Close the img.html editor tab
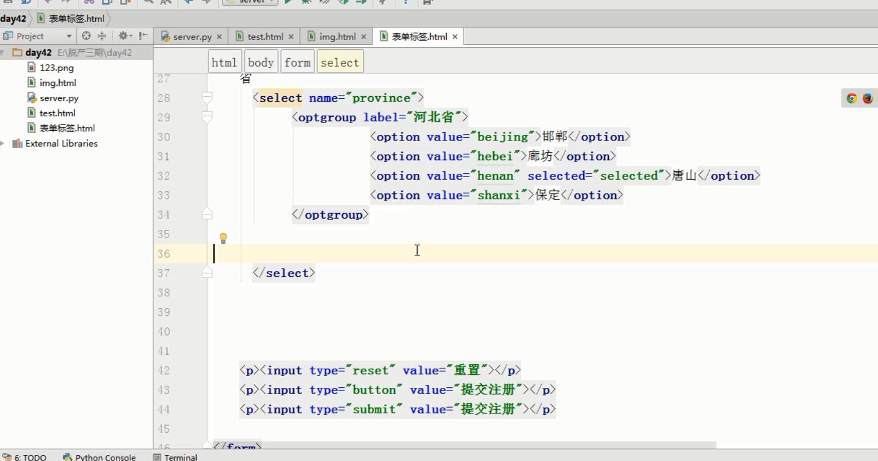Screen dimensions: 878x461 [x=363, y=37]
